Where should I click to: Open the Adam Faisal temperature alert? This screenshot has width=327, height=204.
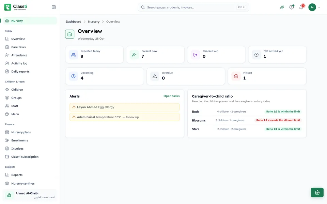(x=125, y=117)
